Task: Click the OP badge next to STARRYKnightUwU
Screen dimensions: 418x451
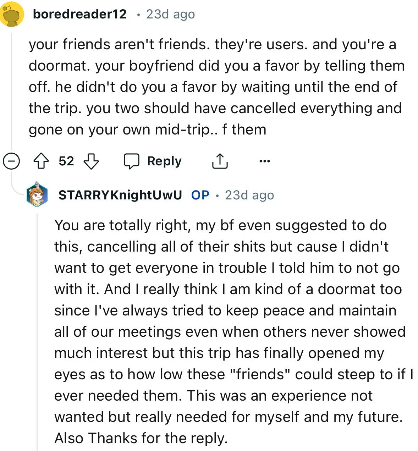Action: (x=200, y=194)
